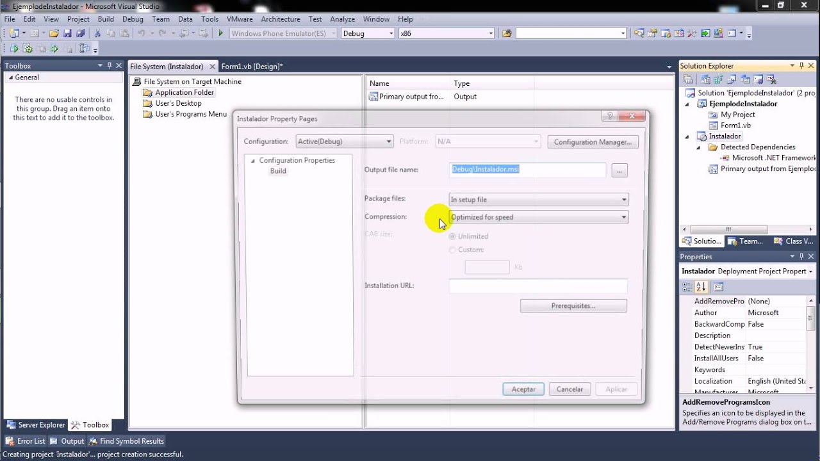Click the Cancelar button
The image size is (820, 461).
click(570, 389)
